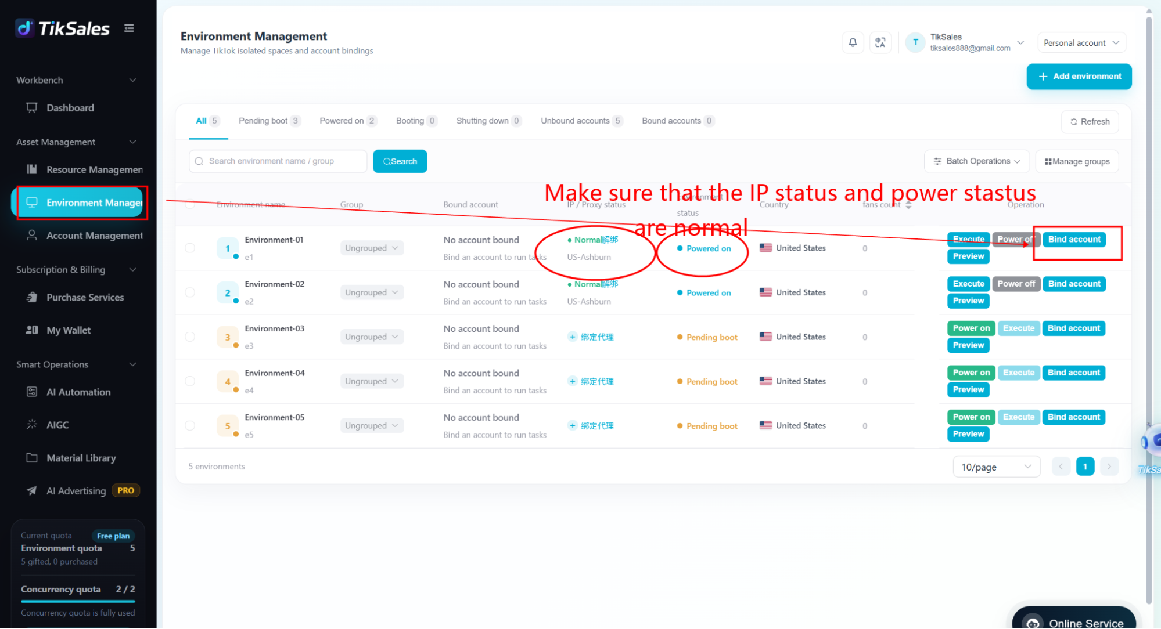Click the notification bell icon
The height and width of the screenshot is (629, 1161).
(852, 42)
